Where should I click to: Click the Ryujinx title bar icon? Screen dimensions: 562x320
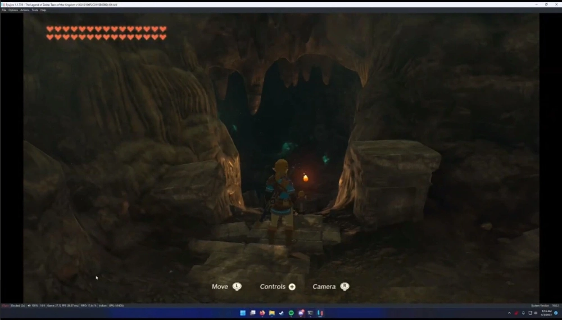[x=3, y=4]
